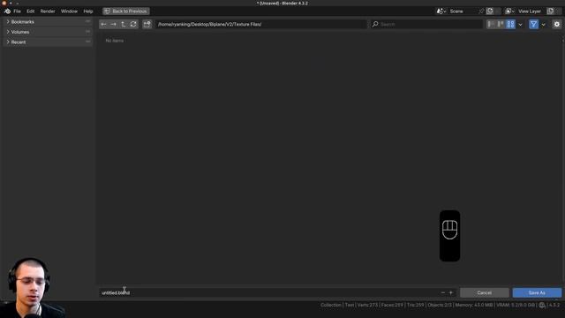Expand the Recent panel

48,42
